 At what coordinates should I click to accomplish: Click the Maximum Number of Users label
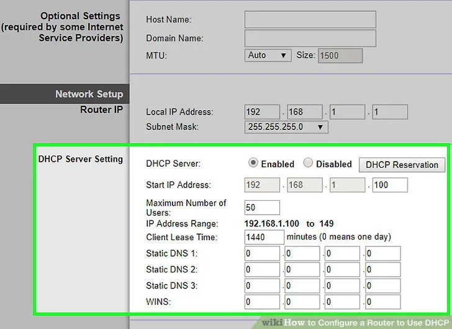186,208
